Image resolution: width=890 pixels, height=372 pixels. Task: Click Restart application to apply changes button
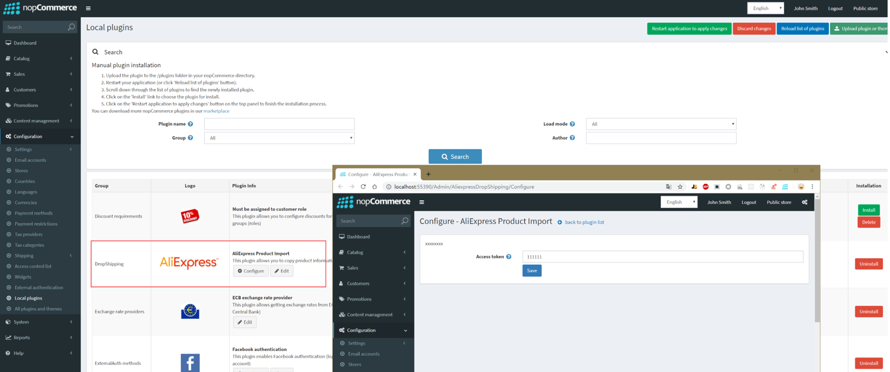[x=689, y=28]
